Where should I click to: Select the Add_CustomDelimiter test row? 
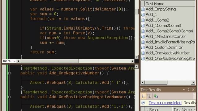click(x=168, y=47)
